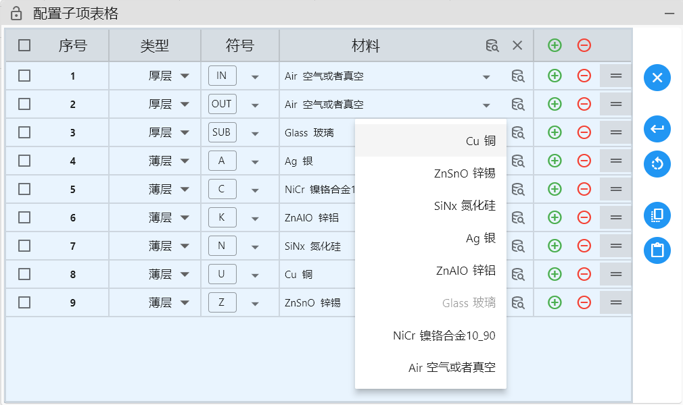Click the blue round cancel X button

[657, 78]
